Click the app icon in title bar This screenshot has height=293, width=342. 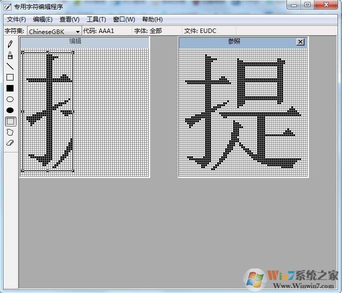pyautogui.click(x=8, y=6)
